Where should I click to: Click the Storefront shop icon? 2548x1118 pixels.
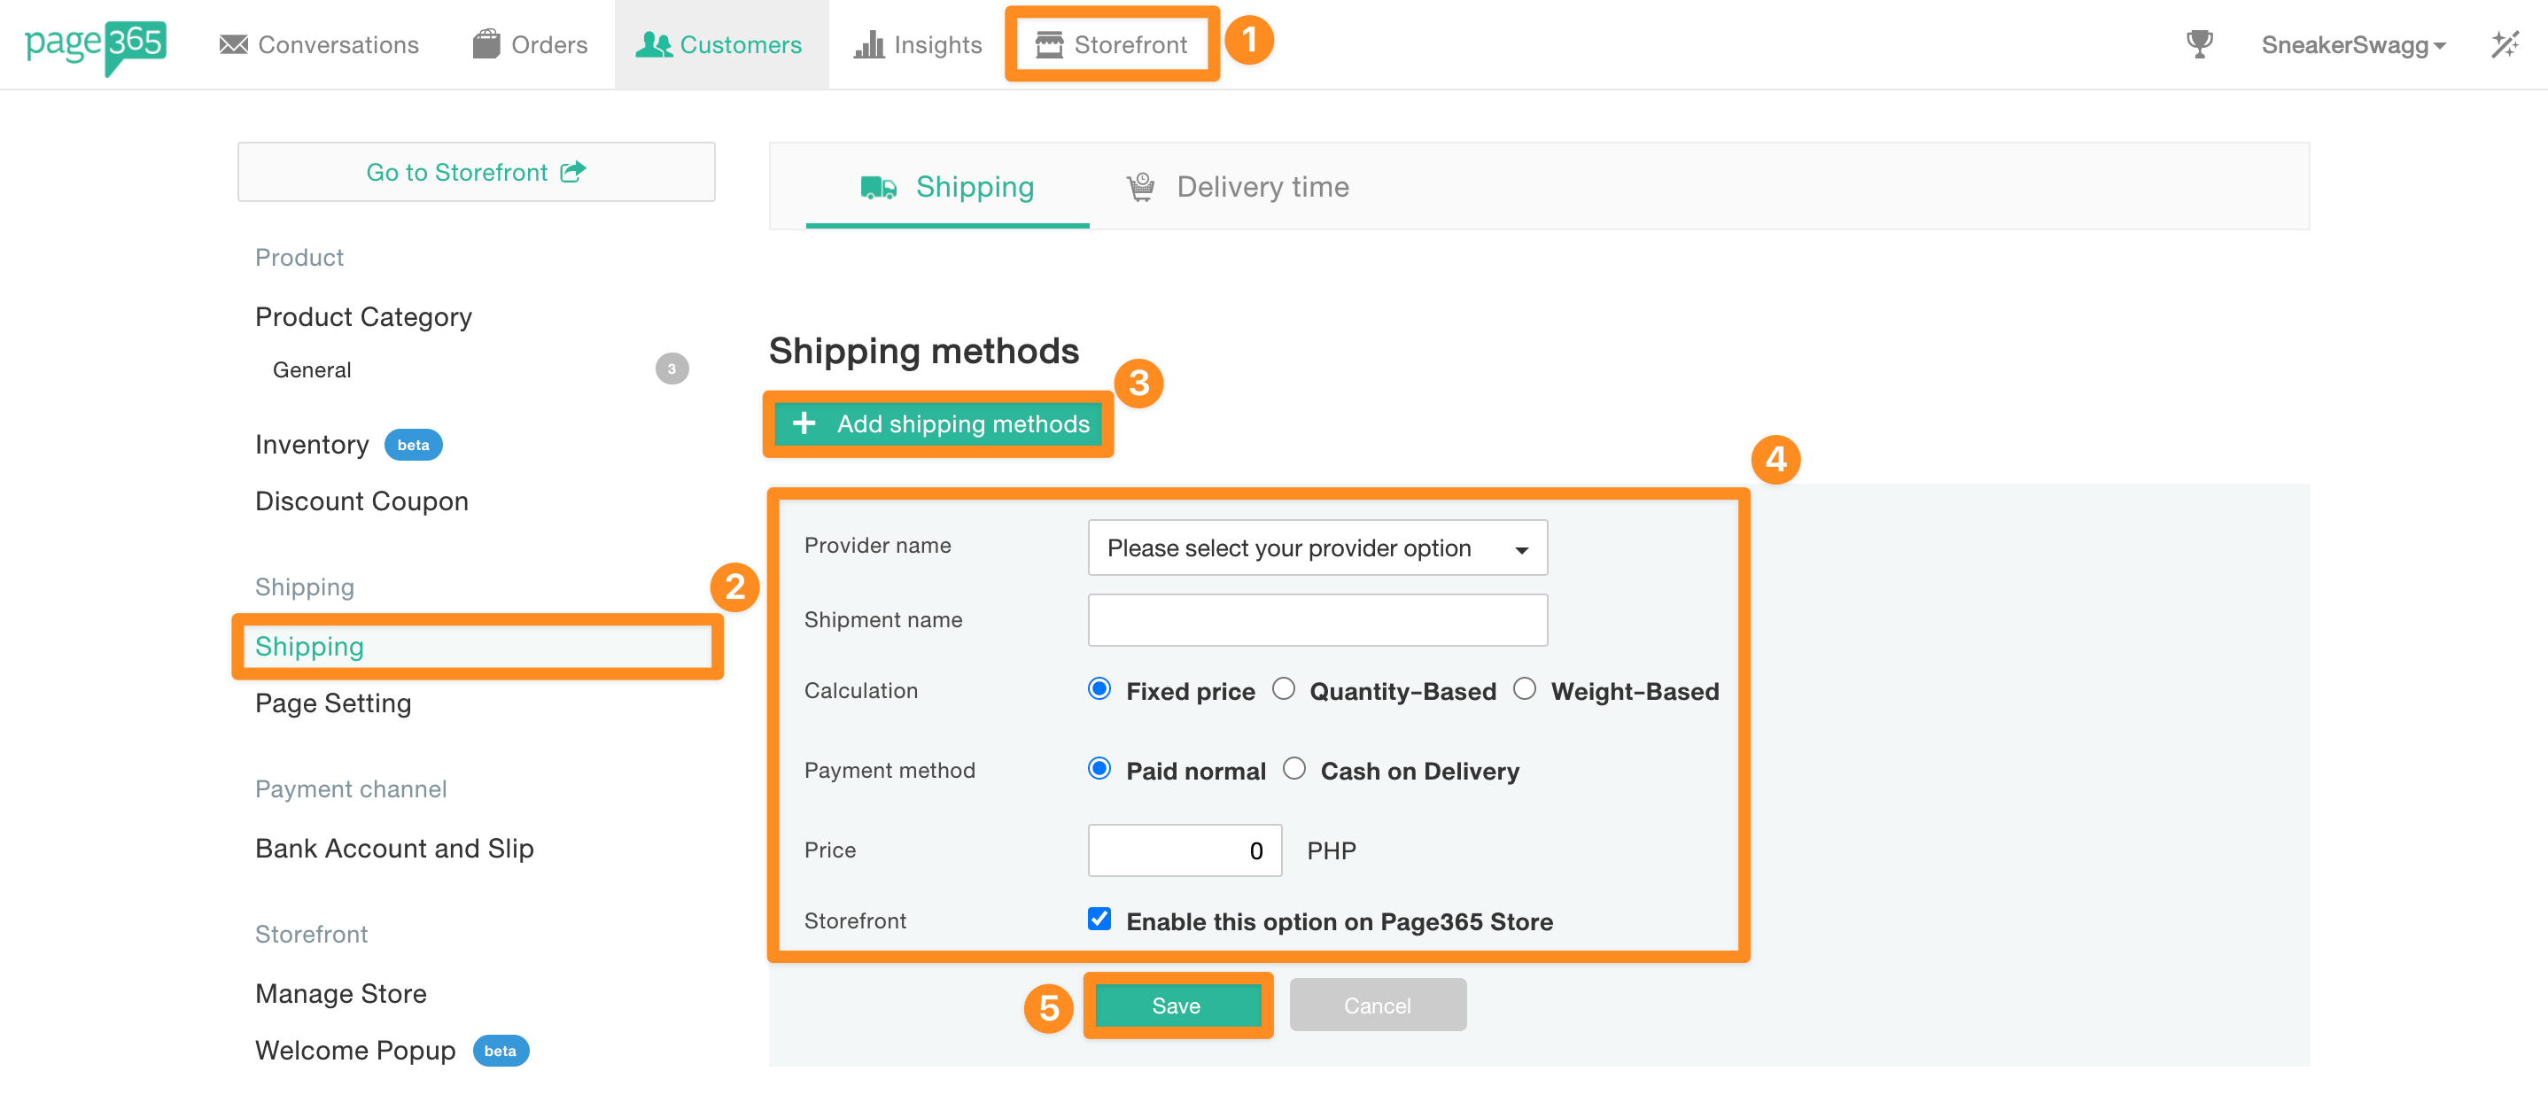click(1048, 44)
